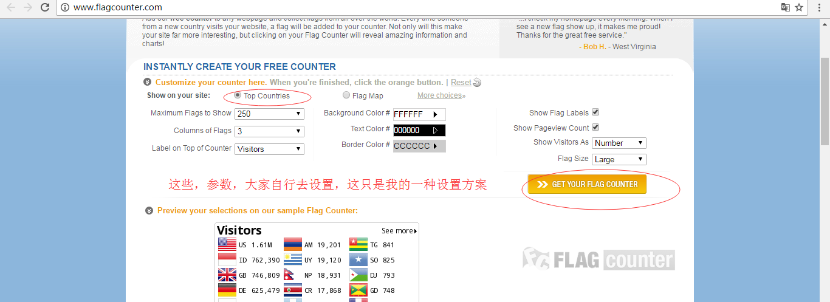Toggle the Show Pageview Count checkbox
The image size is (830, 302).
coord(595,128)
